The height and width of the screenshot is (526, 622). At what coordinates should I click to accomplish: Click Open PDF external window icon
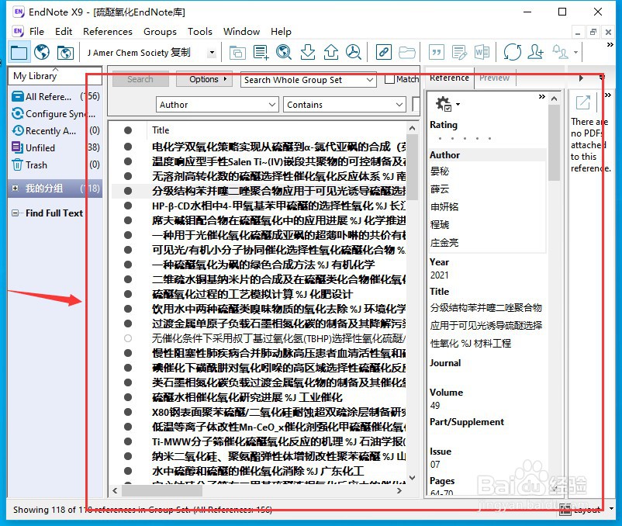(x=582, y=102)
